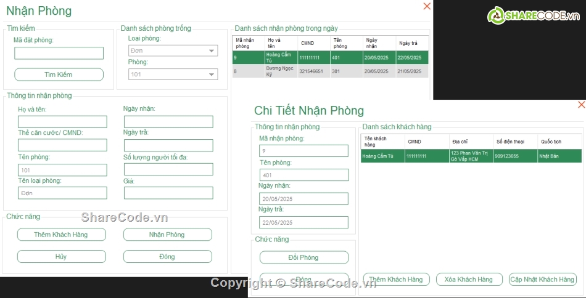Click the 123 Phan Văn Trị address cell
The image size is (586, 298).
point(471,156)
